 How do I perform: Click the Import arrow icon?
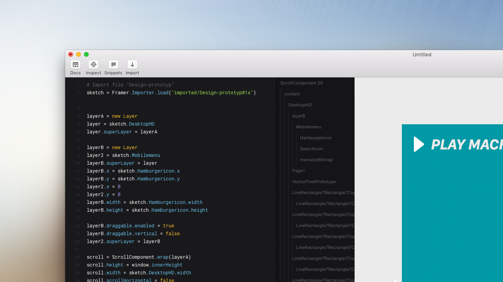132,65
